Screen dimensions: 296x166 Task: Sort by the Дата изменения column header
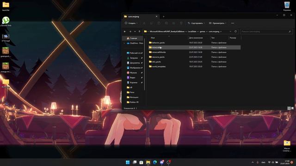pyautogui.click(x=196, y=38)
